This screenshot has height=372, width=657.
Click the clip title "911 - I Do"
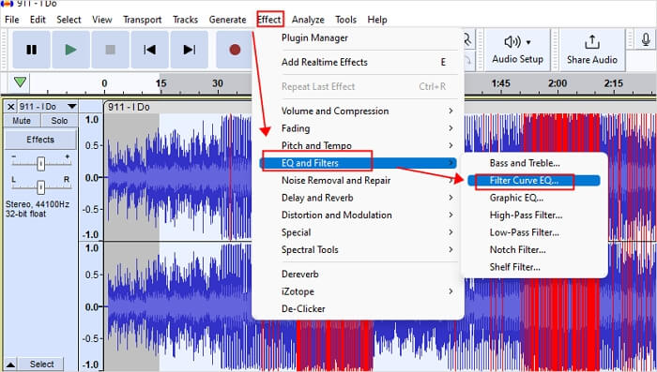(129, 107)
